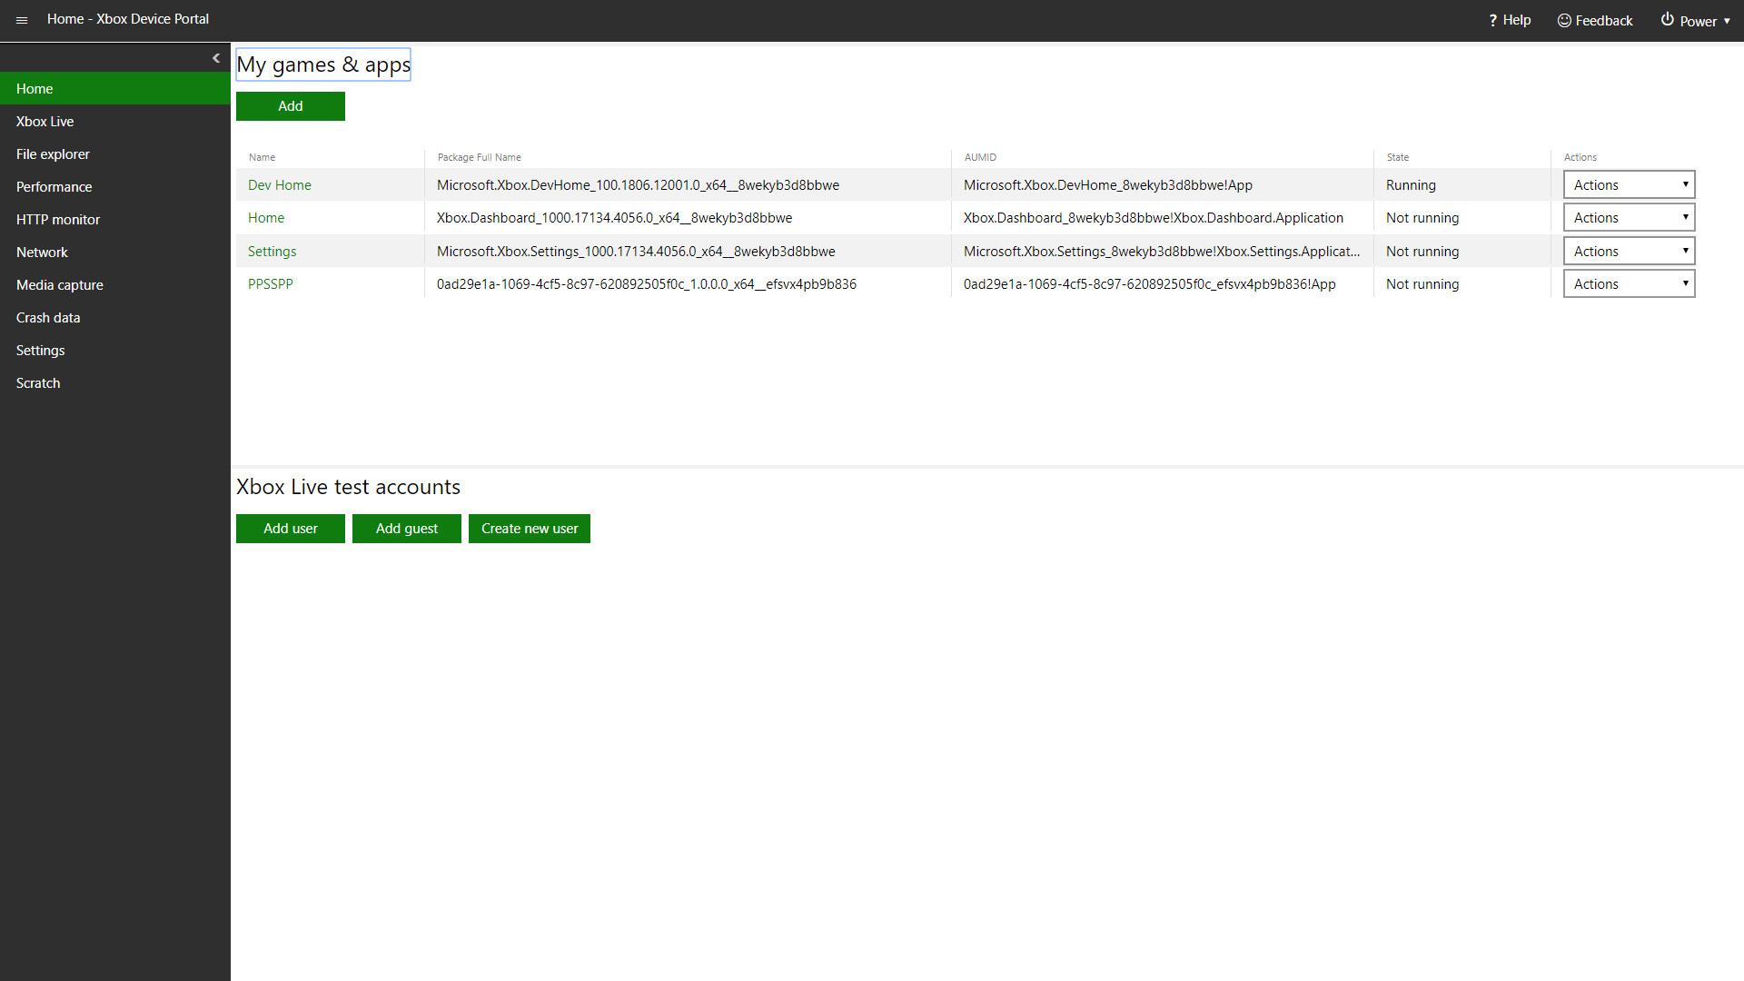Expand Actions dropdown for Settings app

coord(1629,252)
